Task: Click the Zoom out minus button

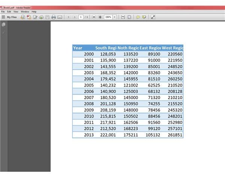Action: click(94, 17)
